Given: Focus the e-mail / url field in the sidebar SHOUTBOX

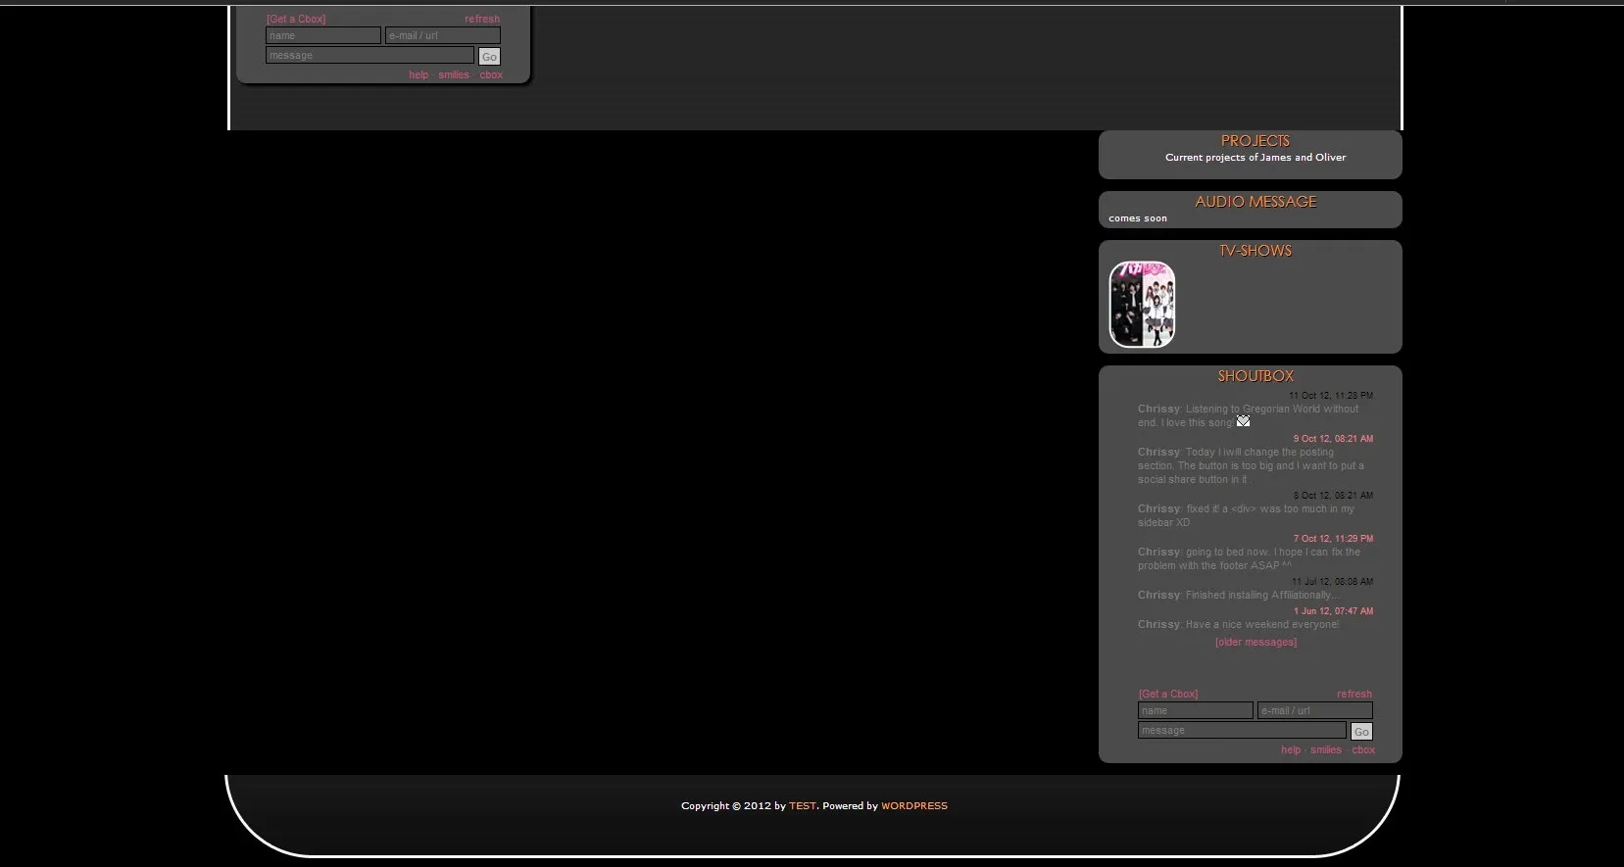Looking at the screenshot, I should [x=1314, y=711].
